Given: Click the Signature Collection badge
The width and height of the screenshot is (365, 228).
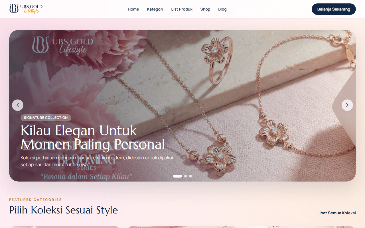Looking at the screenshot, I should [x=46, y=118].
